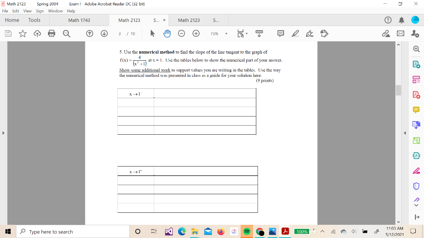
Task: Click the Help question mark button
Action: pyautogui.click(x=388, y=20)
